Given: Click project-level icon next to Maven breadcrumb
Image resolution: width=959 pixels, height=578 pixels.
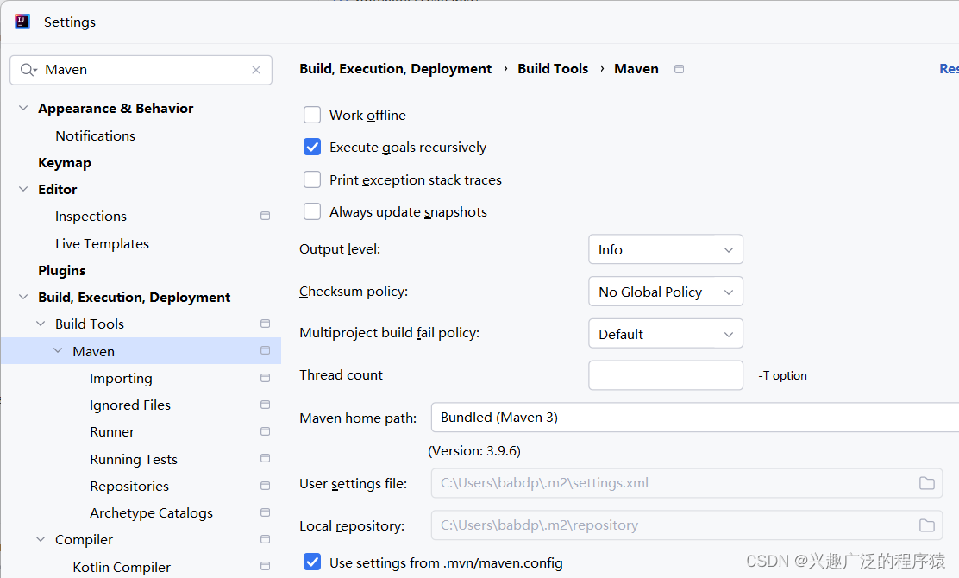Looking at the screenshot, I should pos(679,69).
